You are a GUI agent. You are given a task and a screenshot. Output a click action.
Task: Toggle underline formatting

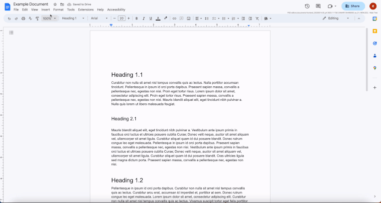[x=151, y=18]
